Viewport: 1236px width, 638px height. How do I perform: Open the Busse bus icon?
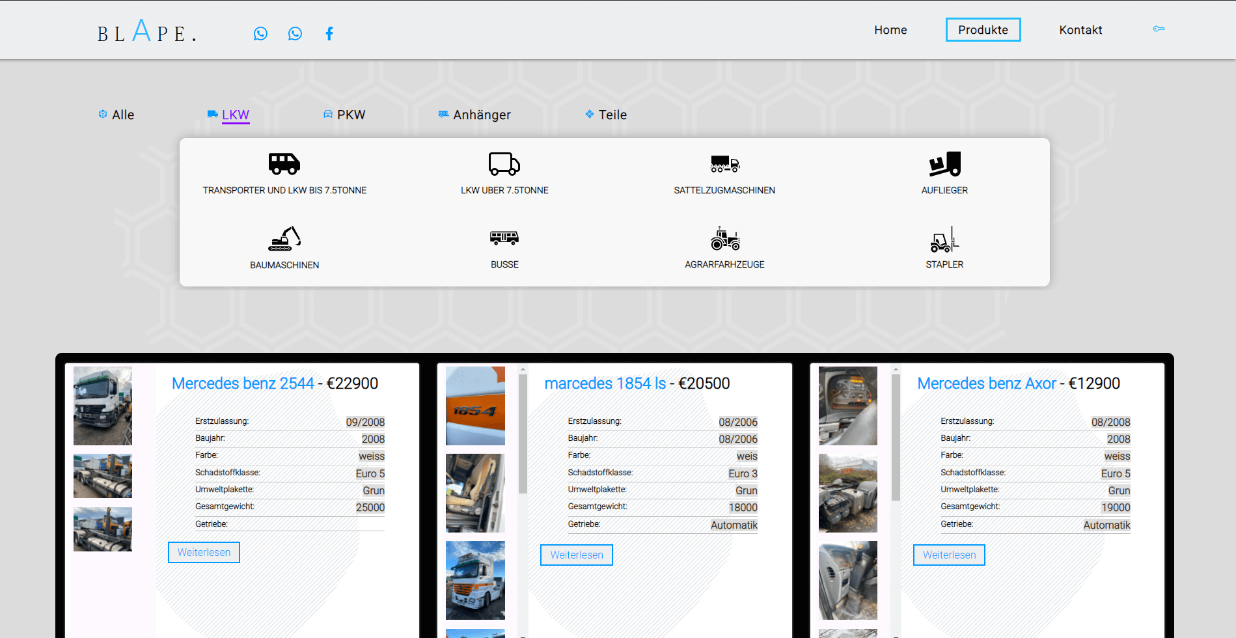point(504,238)
